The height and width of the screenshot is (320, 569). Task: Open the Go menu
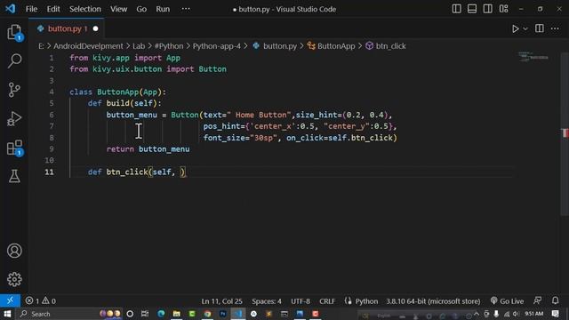coord(141,9)
